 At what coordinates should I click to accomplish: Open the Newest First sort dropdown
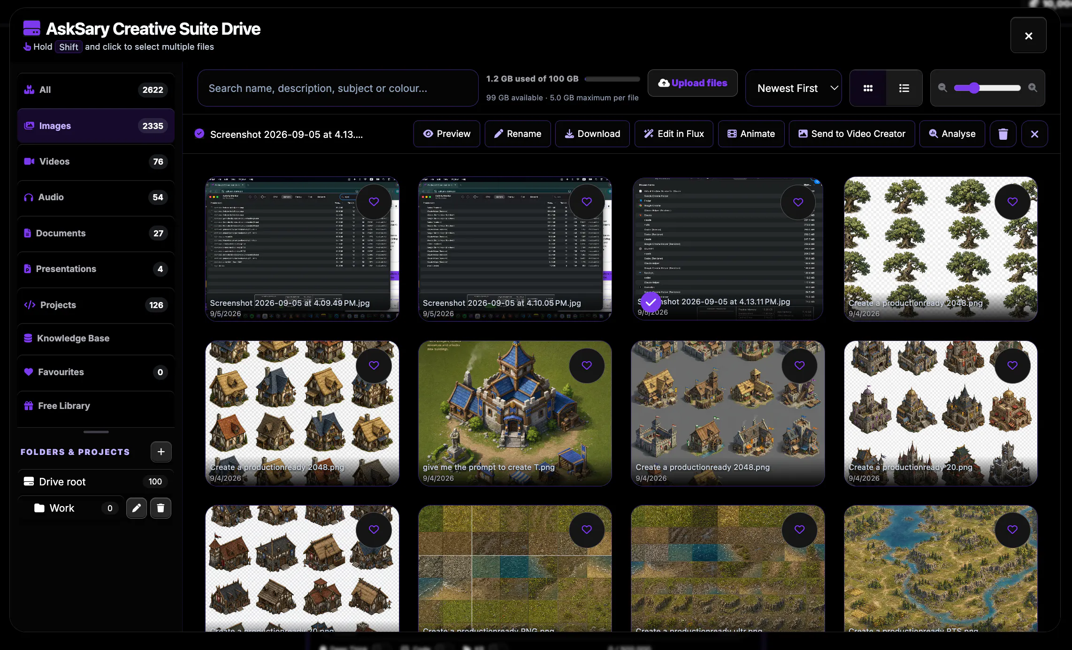pyautogui.click(x=794, y=88)
